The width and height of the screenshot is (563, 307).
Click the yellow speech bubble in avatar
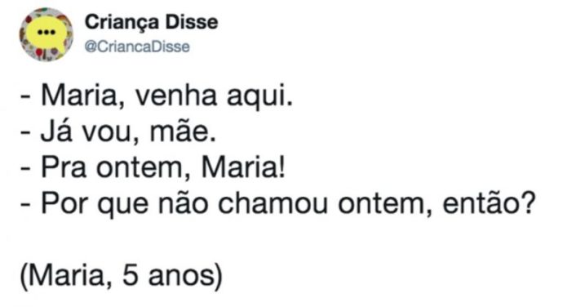pyautogui.click(x=47, y=34)
